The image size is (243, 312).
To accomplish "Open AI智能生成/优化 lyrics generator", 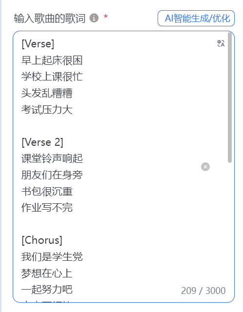I will [x=196, y=19].
